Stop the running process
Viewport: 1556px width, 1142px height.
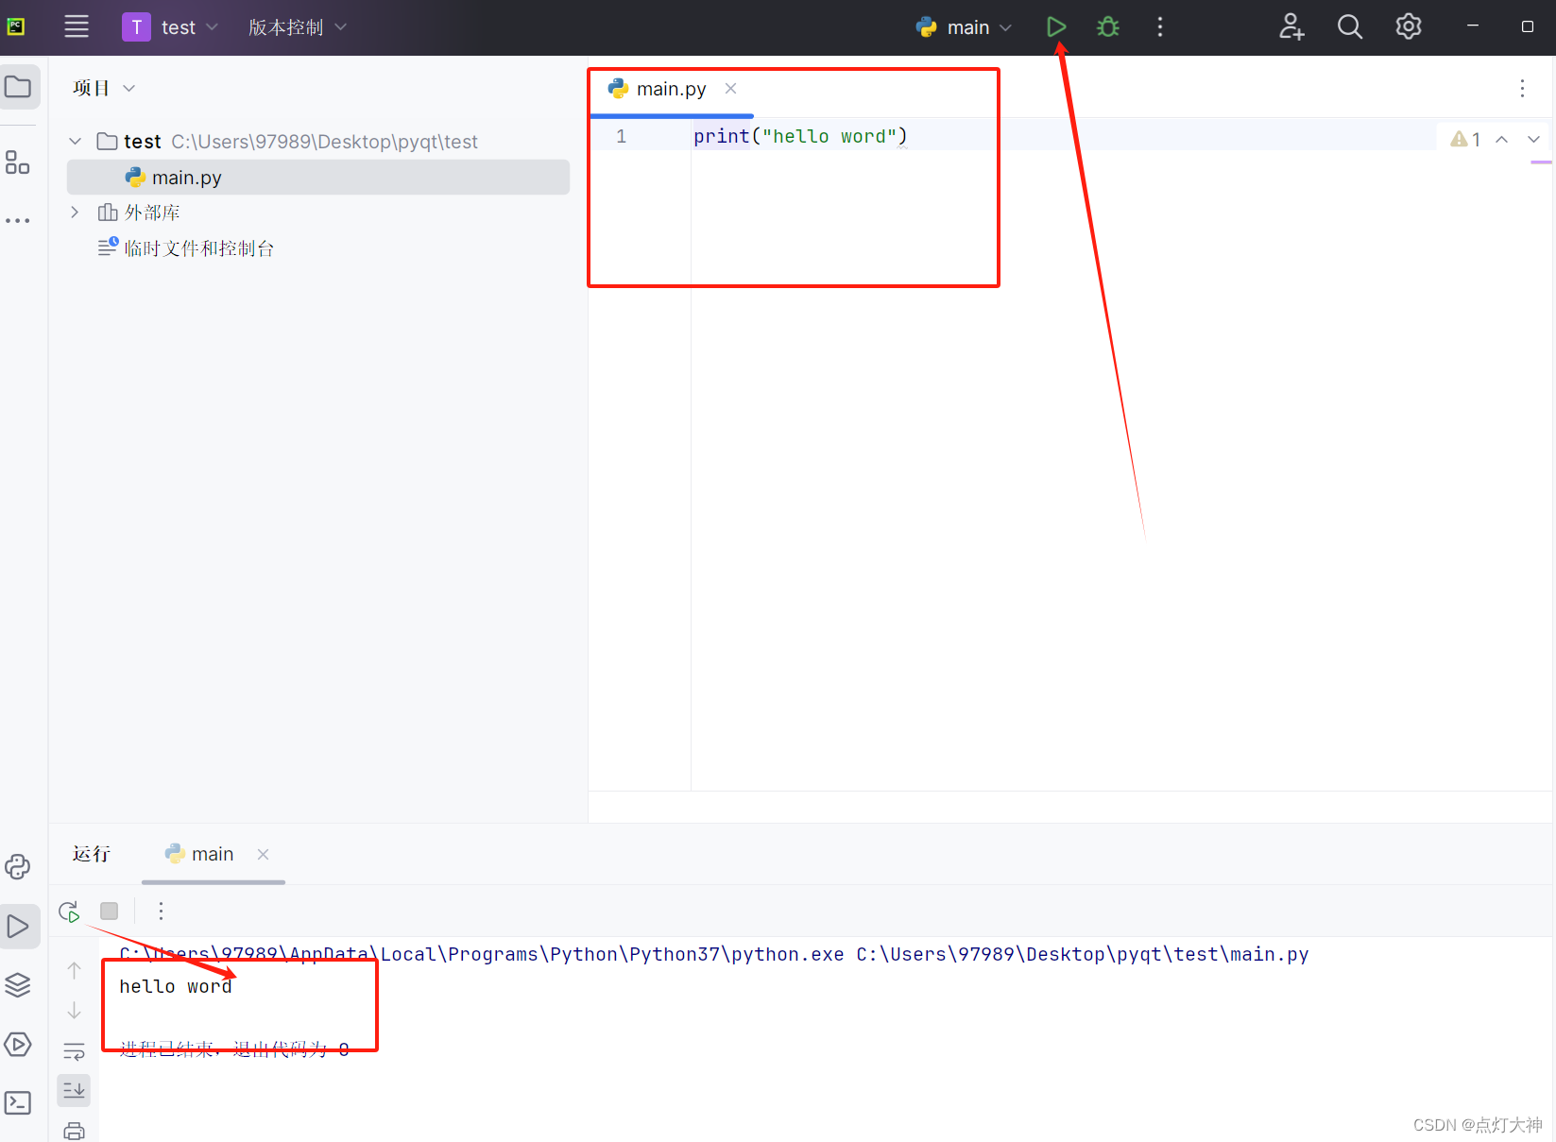[110, 912]
